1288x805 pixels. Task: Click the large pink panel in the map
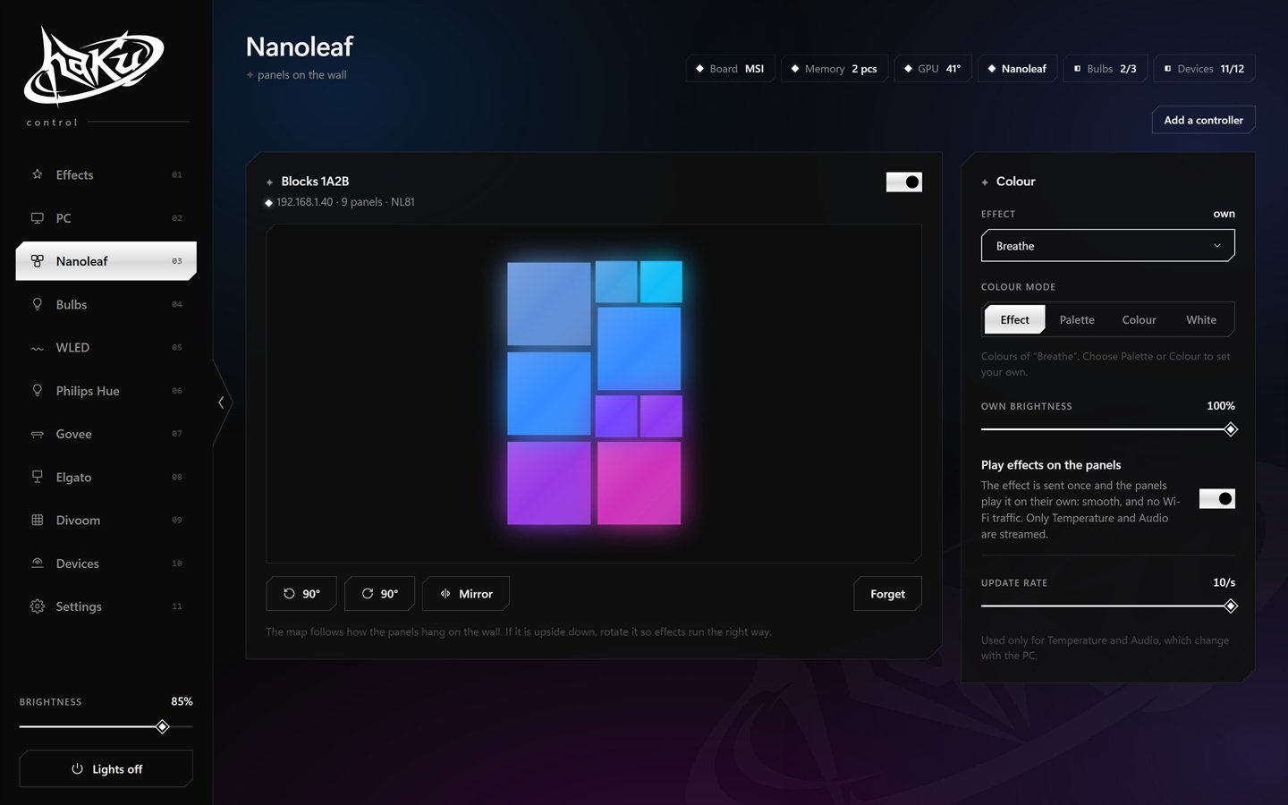point(639,483)
